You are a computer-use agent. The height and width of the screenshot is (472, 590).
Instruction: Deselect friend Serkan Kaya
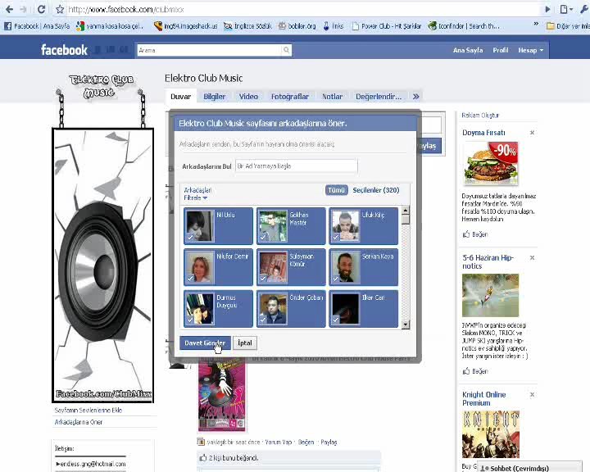[x=364, y=267]
